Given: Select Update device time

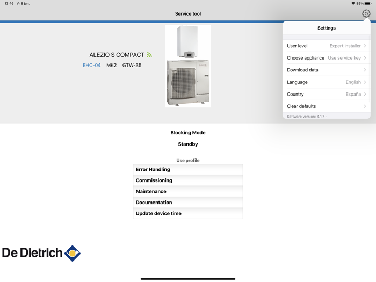Looking at the screenshot, I should [x=188, y=213].
